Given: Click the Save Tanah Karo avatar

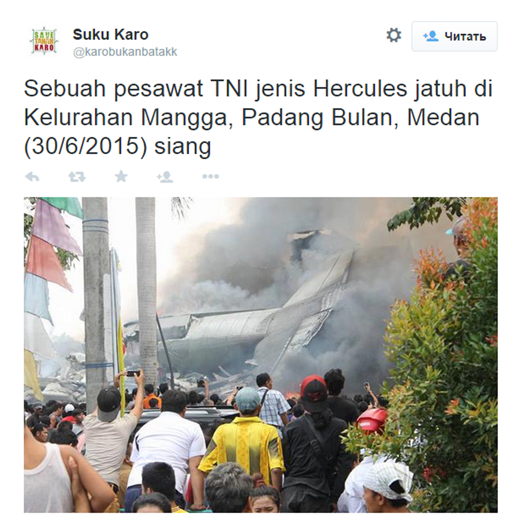Looking at the screenshot, I should tap(44, 41).
